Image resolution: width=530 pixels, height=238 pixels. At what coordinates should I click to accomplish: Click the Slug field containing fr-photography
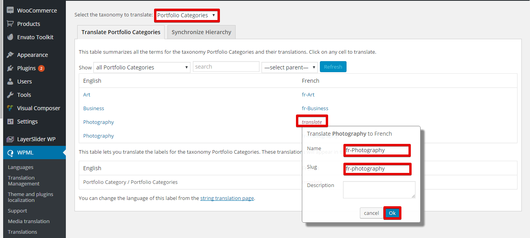point(377,169)
